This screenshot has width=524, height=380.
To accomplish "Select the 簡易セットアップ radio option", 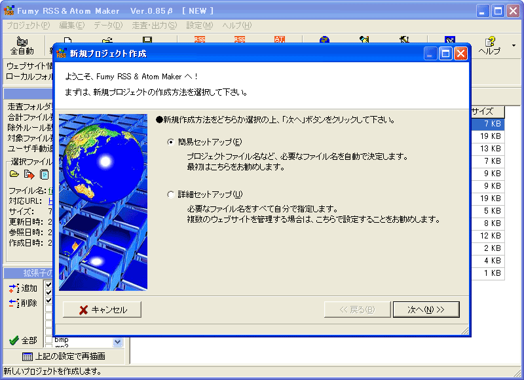I will 171,142.
